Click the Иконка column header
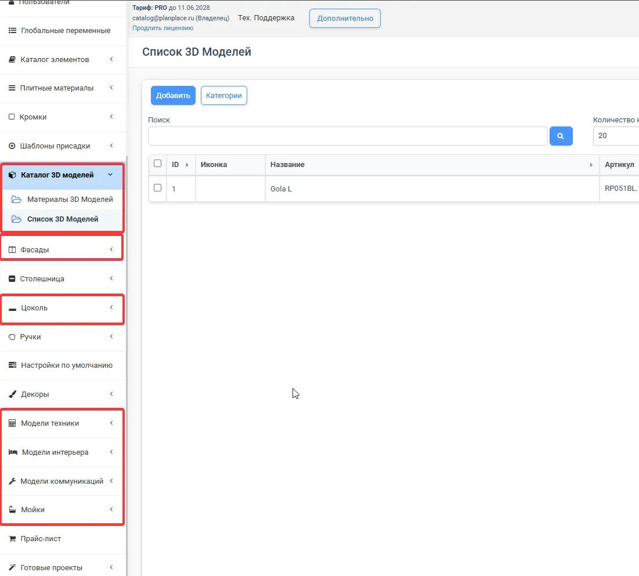Viewport: 639px width, 576px height. pos(230,165)
